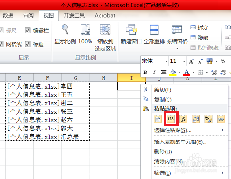Click the Center align icon in mini toolbar
The width and height of the screenshot is (231, 179).
point(164,72)
